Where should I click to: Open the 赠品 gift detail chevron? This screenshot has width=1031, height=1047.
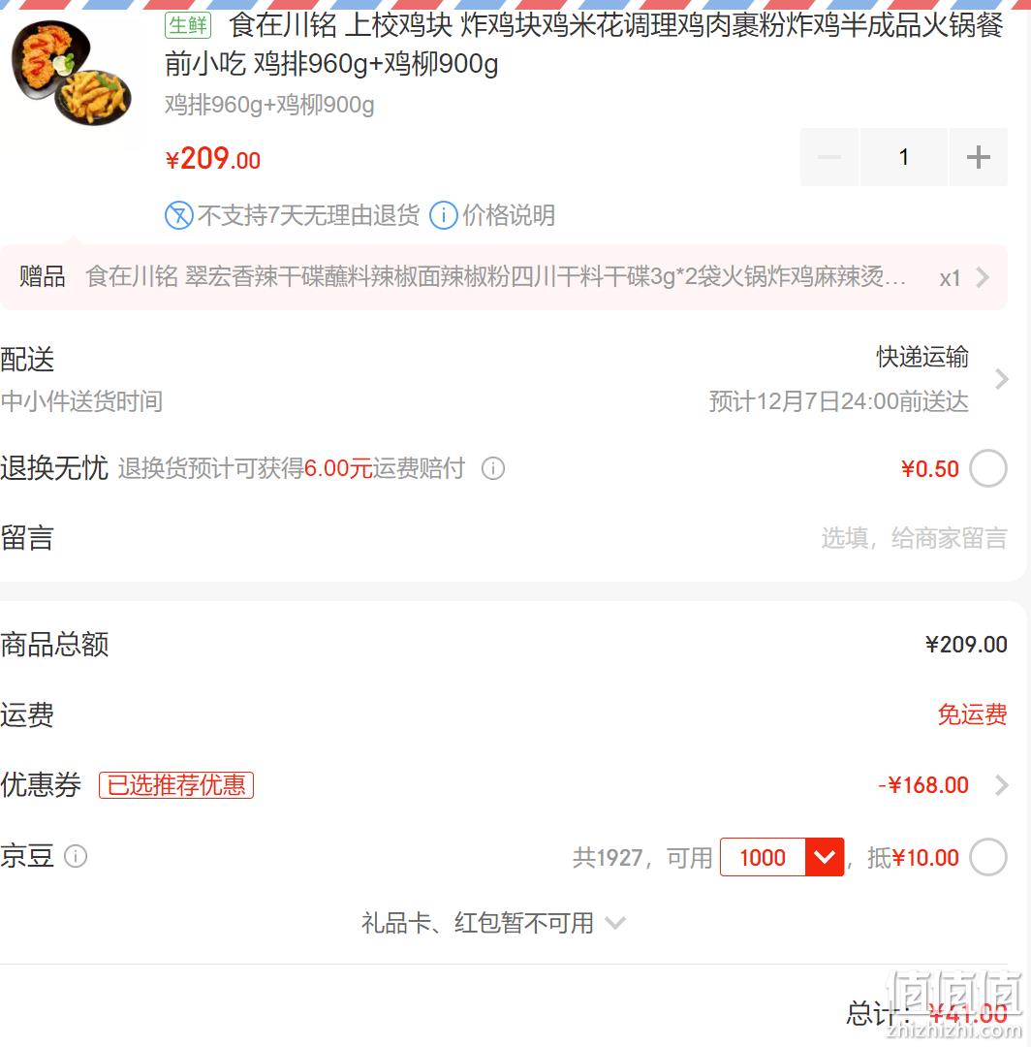point(983,277)
